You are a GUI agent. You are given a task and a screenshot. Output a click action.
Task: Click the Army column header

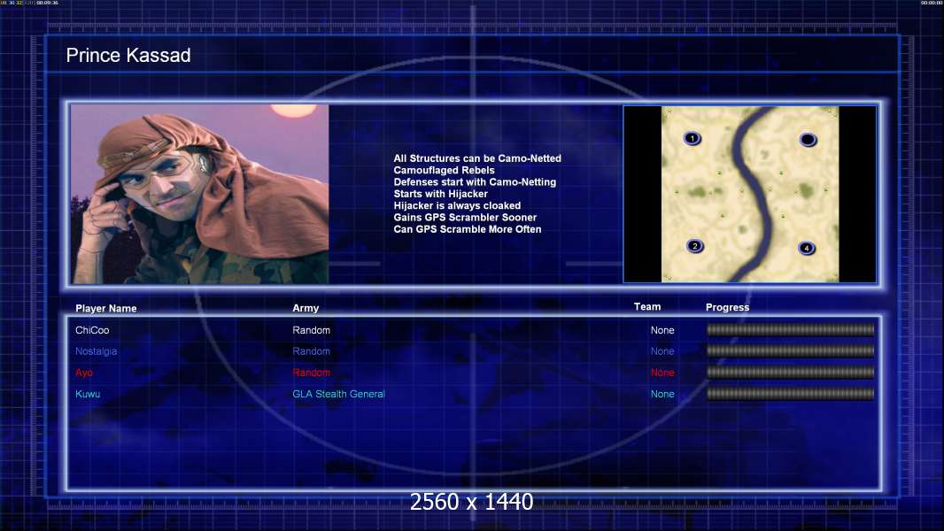306,308
